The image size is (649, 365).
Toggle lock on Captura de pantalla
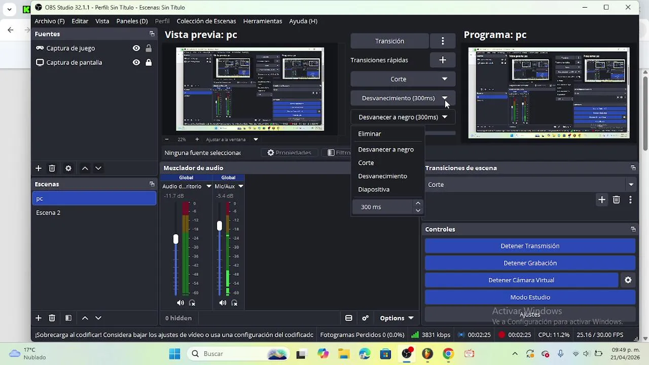coord(149,62)
